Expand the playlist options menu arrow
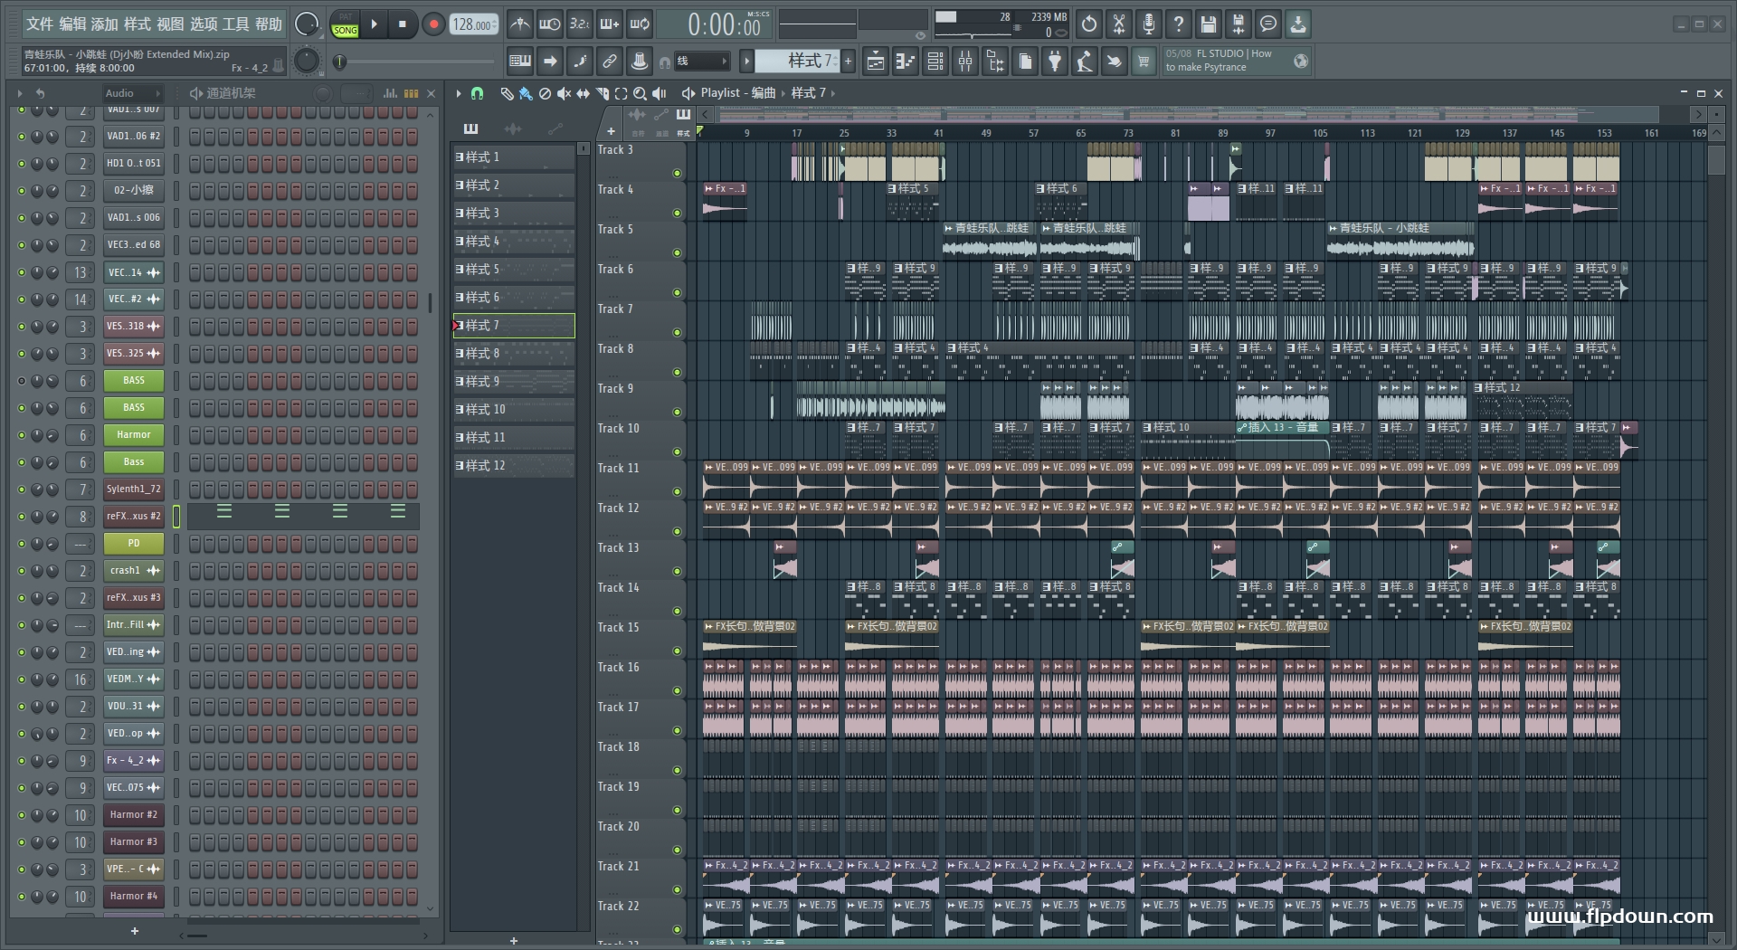This screenshot has width=1737, height=950. [x=459, y=93]
